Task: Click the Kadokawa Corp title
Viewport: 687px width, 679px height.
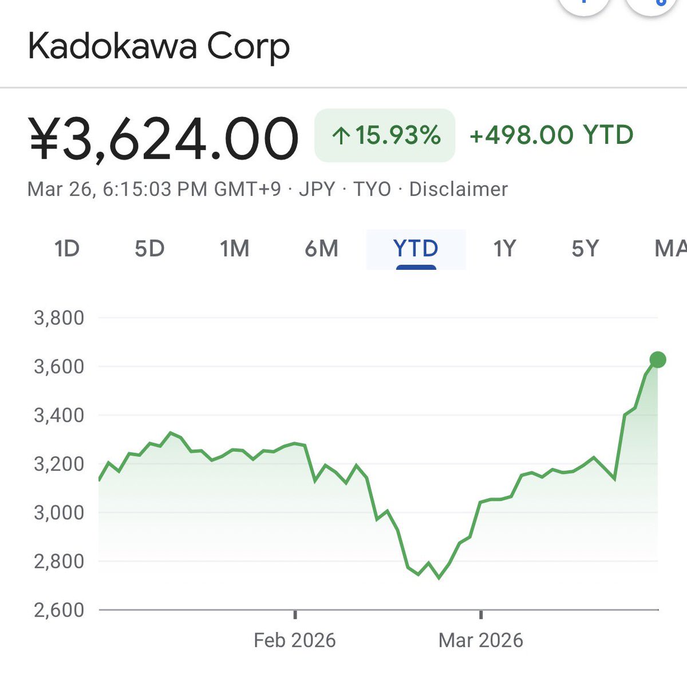Action: 159,47
